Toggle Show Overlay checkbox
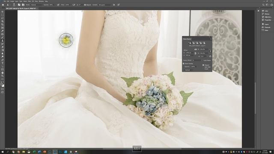The height and width of the screenshot is (154, 274). 184,64
